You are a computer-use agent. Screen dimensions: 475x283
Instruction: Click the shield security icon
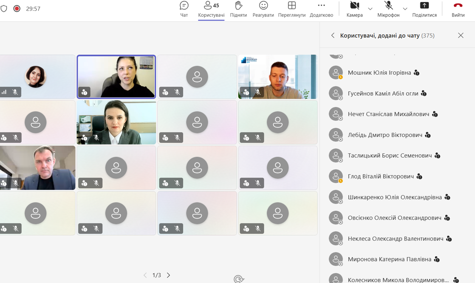coord(4,8)
